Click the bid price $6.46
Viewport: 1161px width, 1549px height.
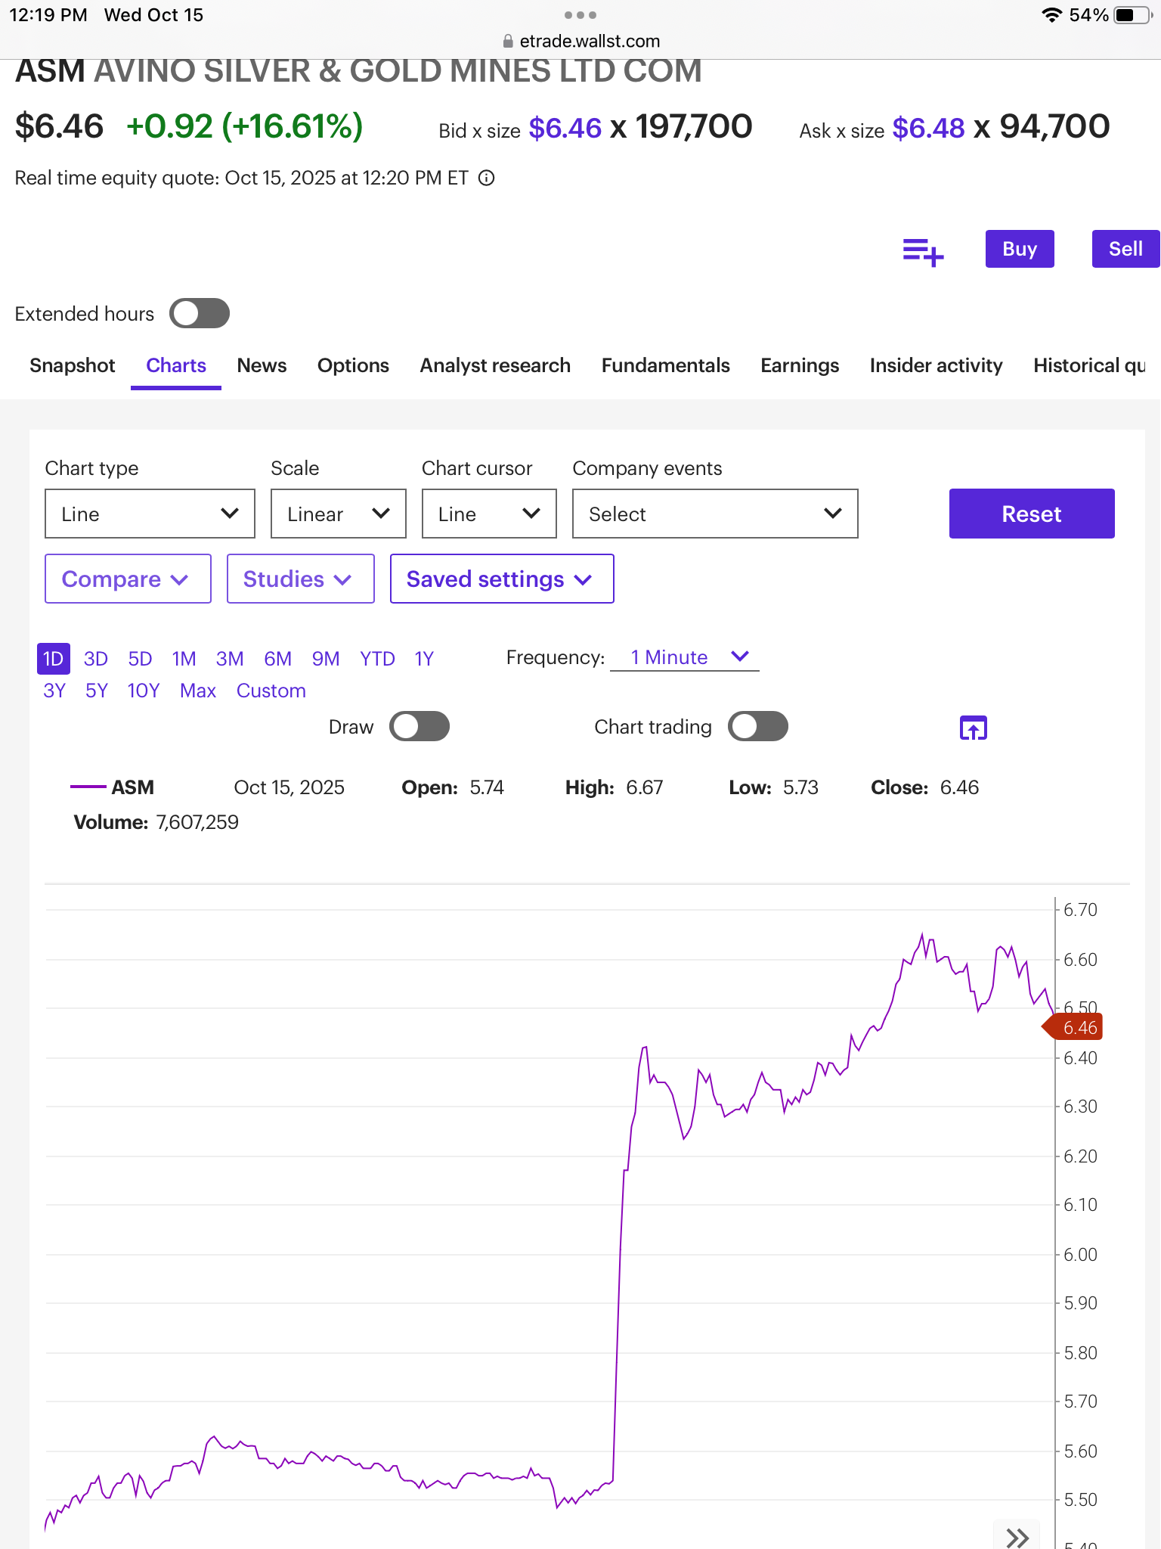(x=565, y=128)
